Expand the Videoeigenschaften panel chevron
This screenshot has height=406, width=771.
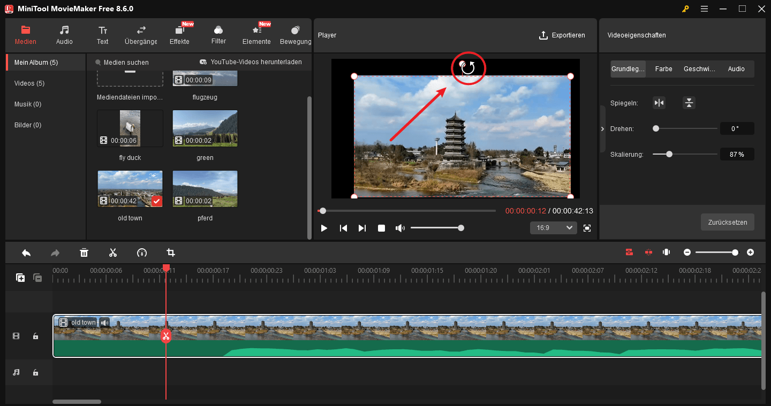(x=602, y=128)
